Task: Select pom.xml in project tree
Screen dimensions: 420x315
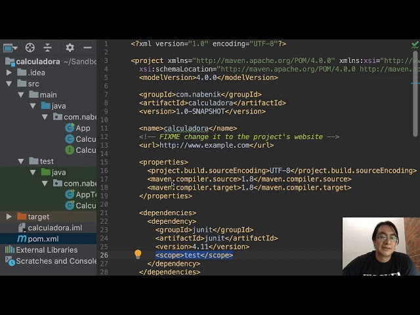Action: [x=43, y=239]
